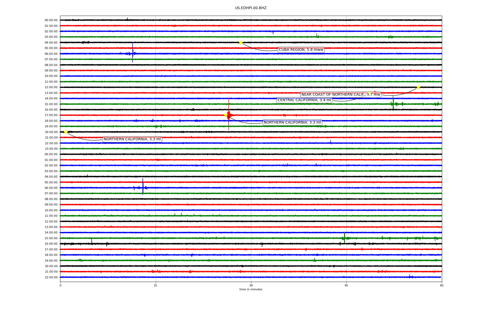Click the CUBA REGION, 5.8 mww label
Viewport: 502px width, 313px height.
click(x=301, y=50)
